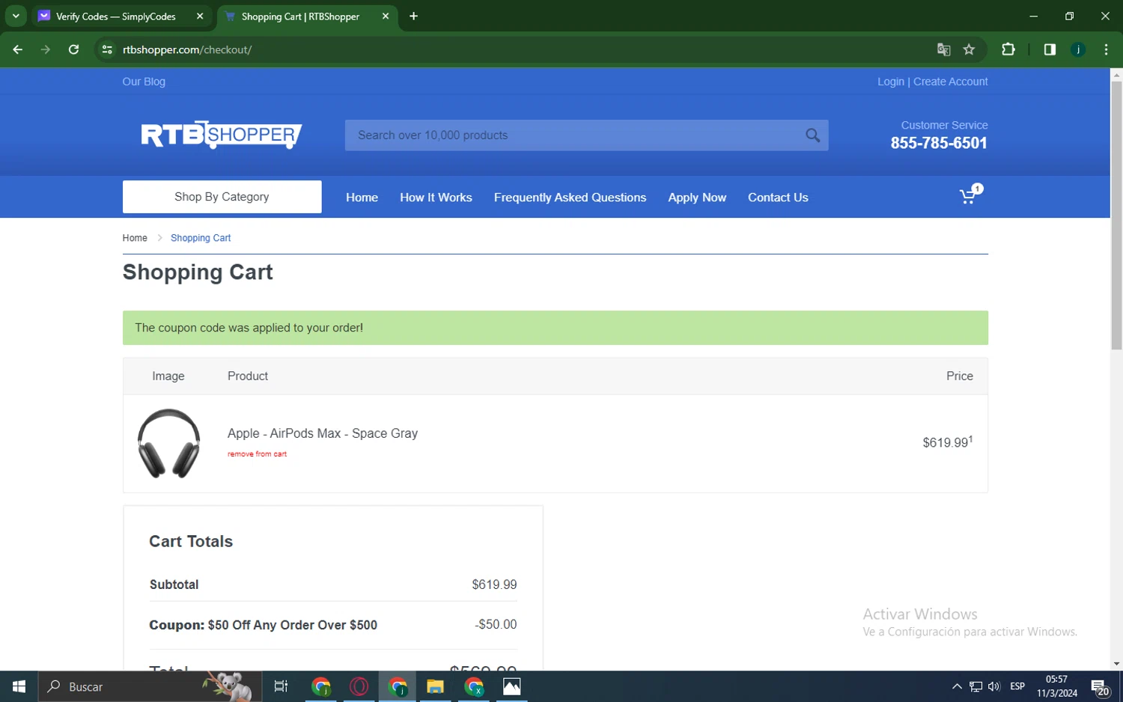The height and width of the screenshot is (702, 1123).
Task: Click the search magnifier icon
Action: coord(812,135)
